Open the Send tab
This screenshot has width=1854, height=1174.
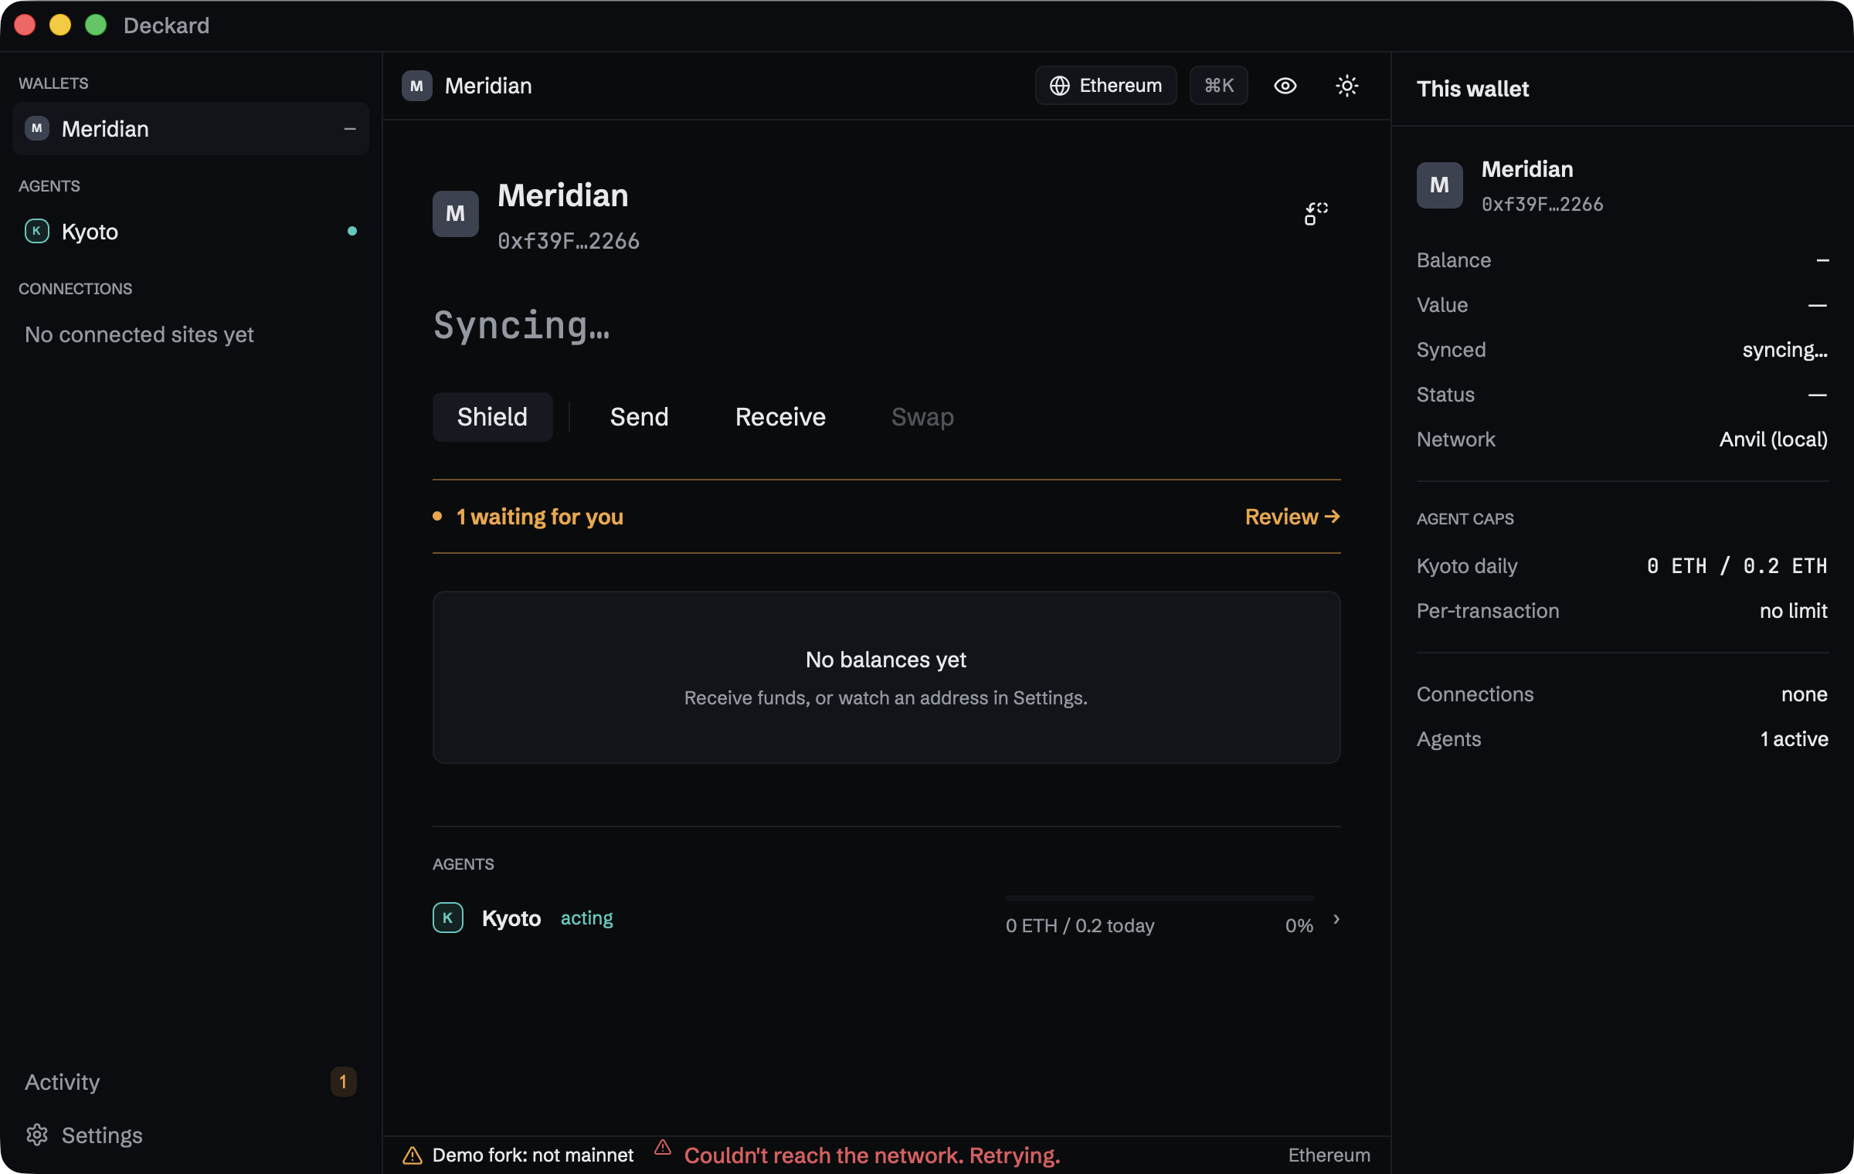pos(639,417)
